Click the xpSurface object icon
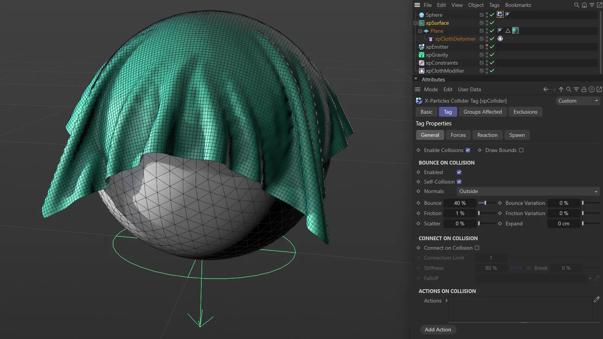Viewport: 603px width, 339px height. click(x=421, y=23)
